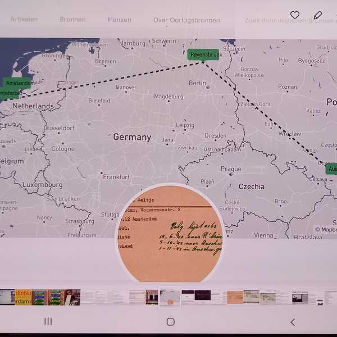Click the Hamburg label on the map
This screenshot has height=337, width=337.
(132, 43)
